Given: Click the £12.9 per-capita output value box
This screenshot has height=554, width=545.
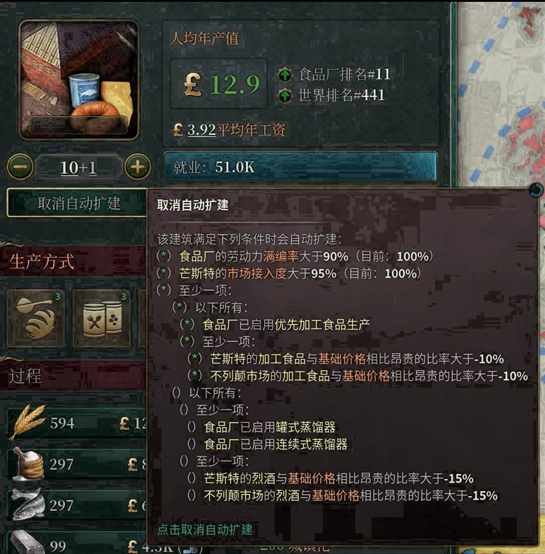Looking at the screenshot, I should coord(219,84).
